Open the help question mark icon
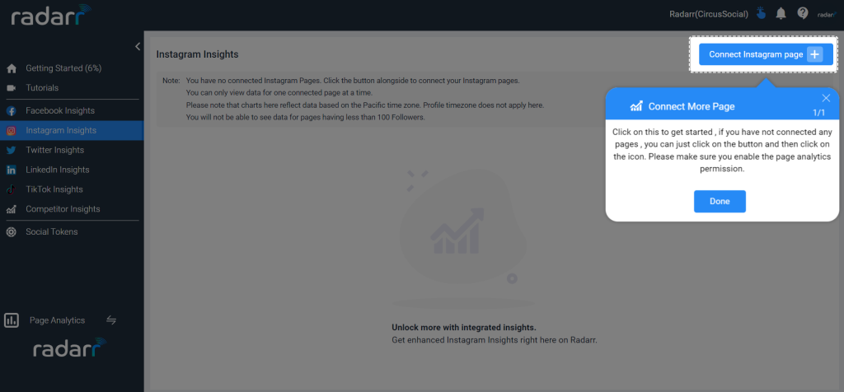Viewport: 844px width, 392px height. click(x=803, y=13)
